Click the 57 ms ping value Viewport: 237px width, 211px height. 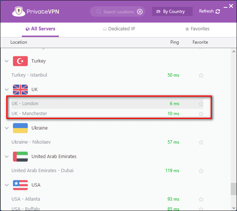pos(173,142)
